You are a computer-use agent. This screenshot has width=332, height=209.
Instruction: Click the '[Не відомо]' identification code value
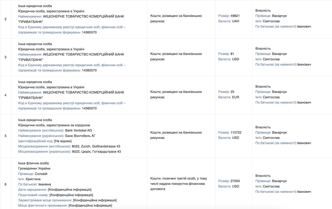tap(63, 141)
